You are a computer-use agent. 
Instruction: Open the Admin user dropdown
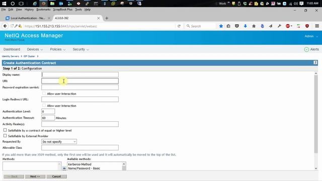pyautogui.click(x=311, y=36)
